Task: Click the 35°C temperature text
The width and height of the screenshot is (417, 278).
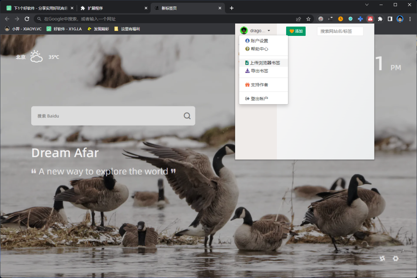Action: (54, 57)
